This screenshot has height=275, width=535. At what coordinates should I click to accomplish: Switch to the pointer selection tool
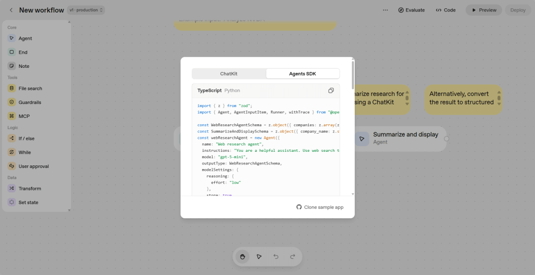[259, 256]
